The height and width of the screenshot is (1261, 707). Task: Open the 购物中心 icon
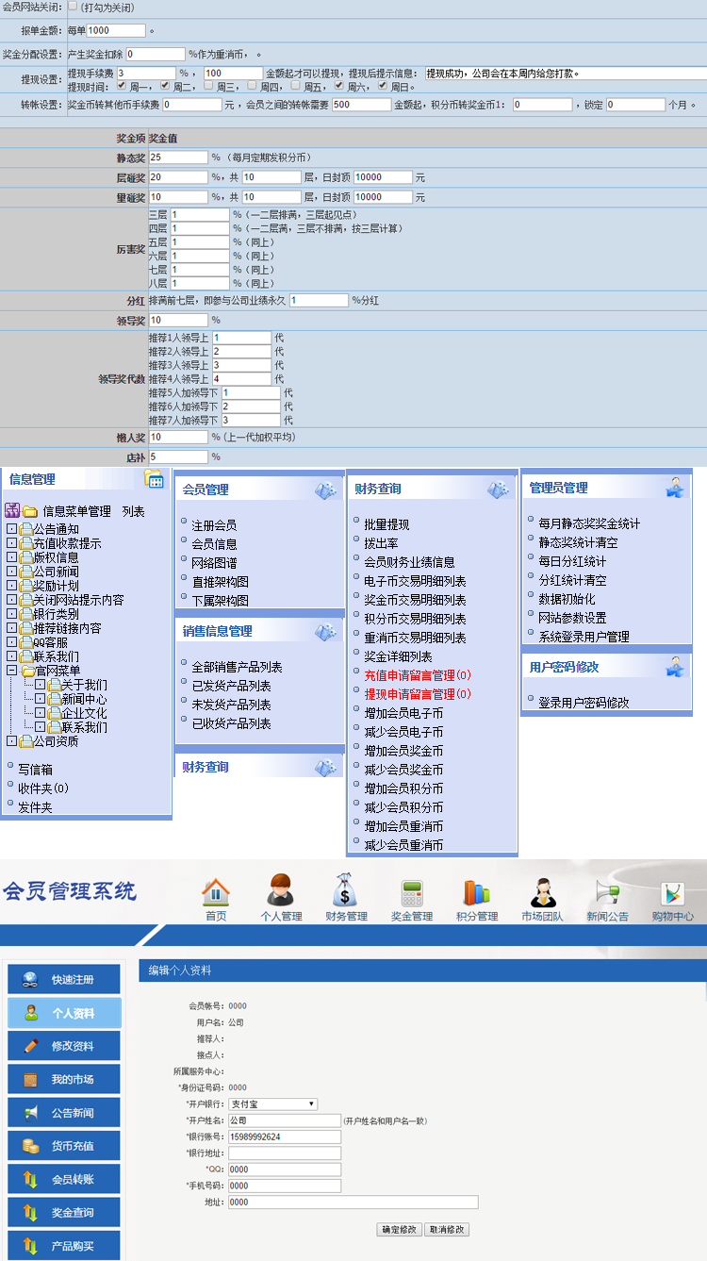pos(672,893)
